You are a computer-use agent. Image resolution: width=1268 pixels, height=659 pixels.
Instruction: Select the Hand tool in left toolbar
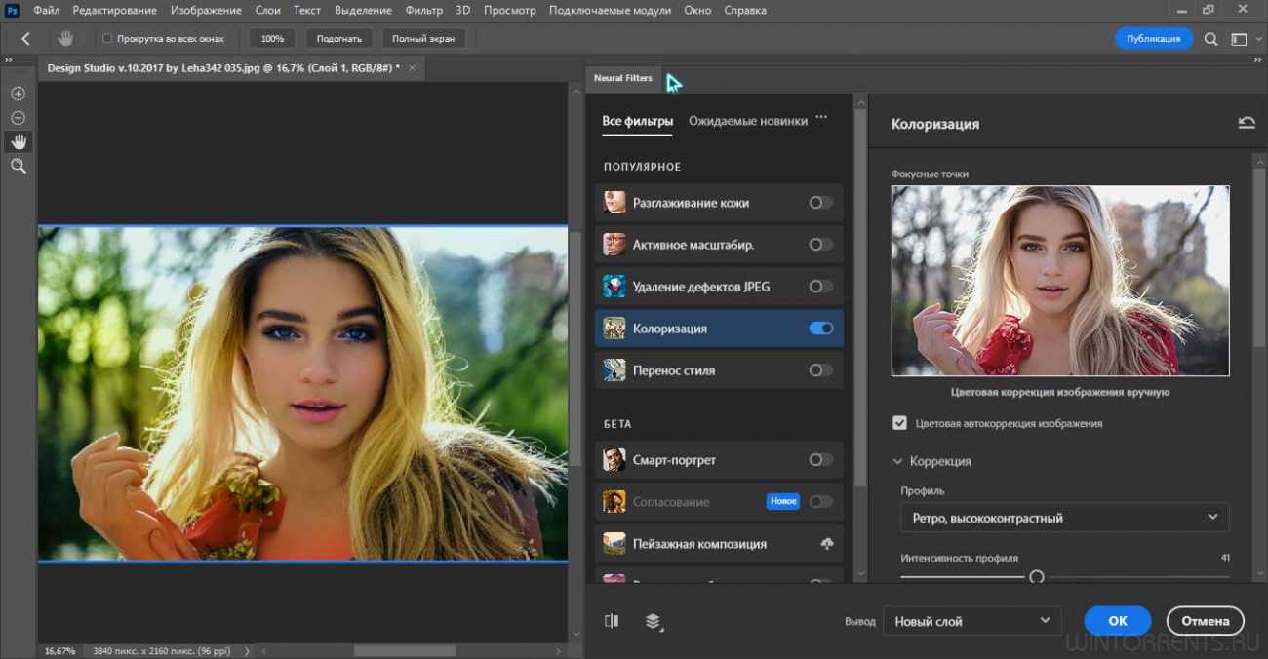[18, 142]
